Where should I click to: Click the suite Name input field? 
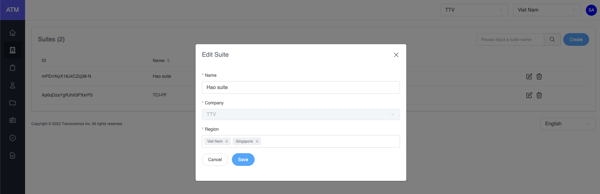[x=301, y=87]
